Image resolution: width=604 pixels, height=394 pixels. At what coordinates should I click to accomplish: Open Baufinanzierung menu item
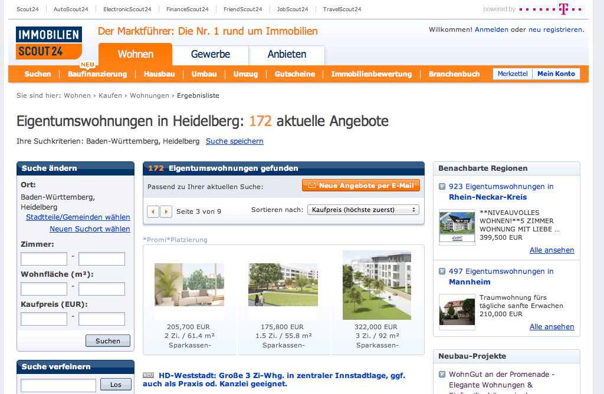coord(97,74)
